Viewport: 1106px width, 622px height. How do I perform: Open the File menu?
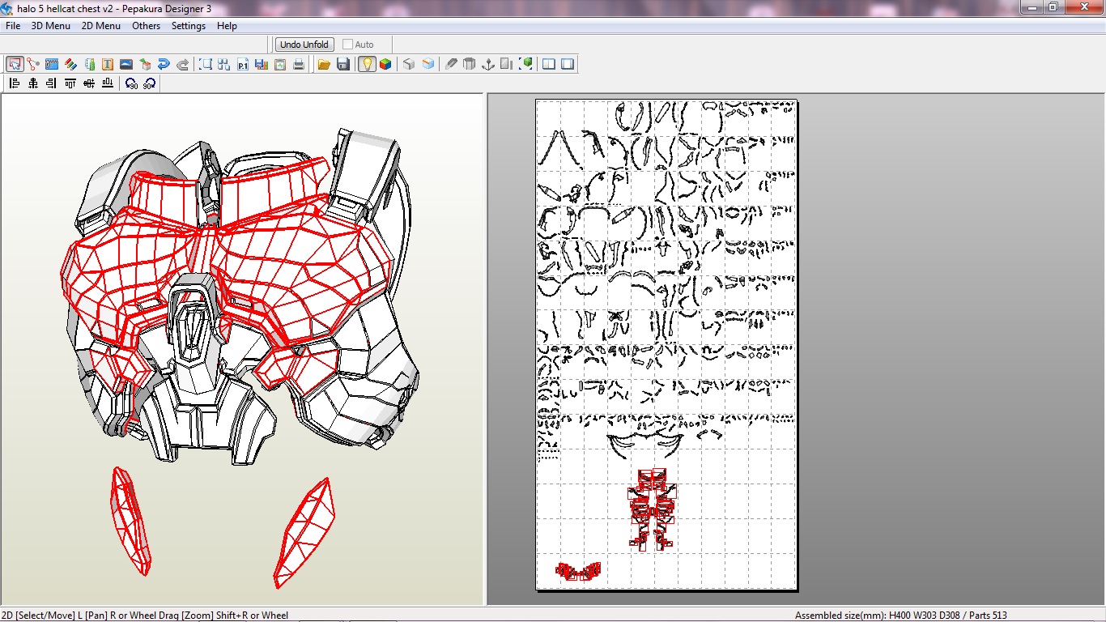coord(13,26)
